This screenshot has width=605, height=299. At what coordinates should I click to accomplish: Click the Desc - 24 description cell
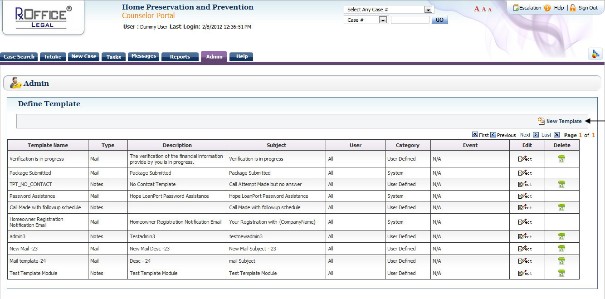click(177, 261)
